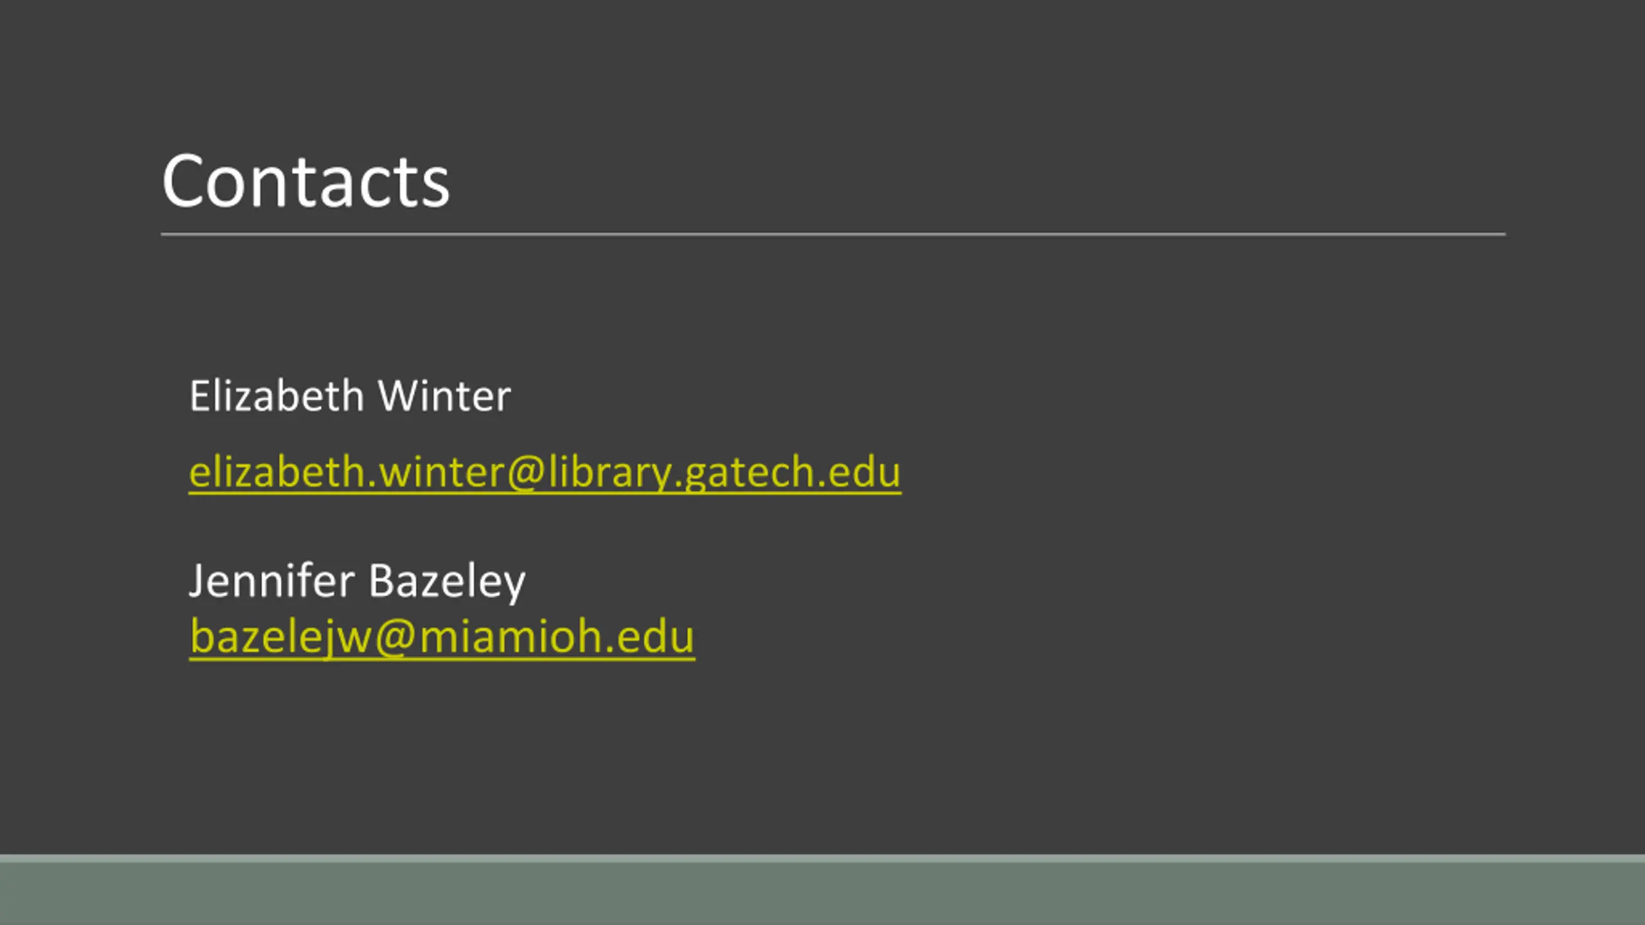
Task: Click the word Jennifer in white text
Action: (272, 581)
